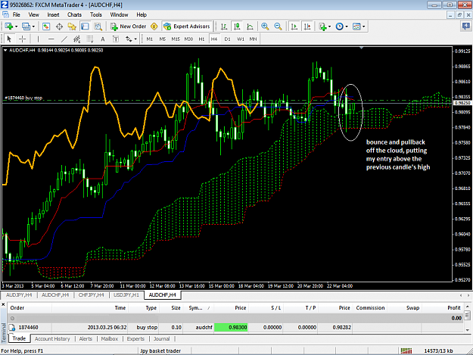Switch chart to Line Chart
Screen dimensions: 473x355
(x=250, y=26)
